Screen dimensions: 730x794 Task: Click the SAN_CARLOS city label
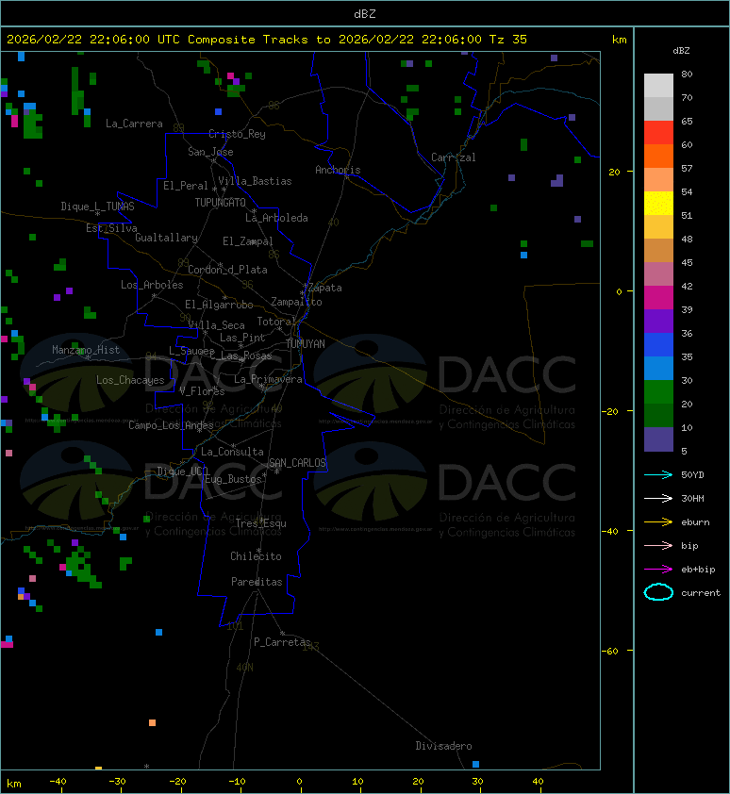coord(297,463)
